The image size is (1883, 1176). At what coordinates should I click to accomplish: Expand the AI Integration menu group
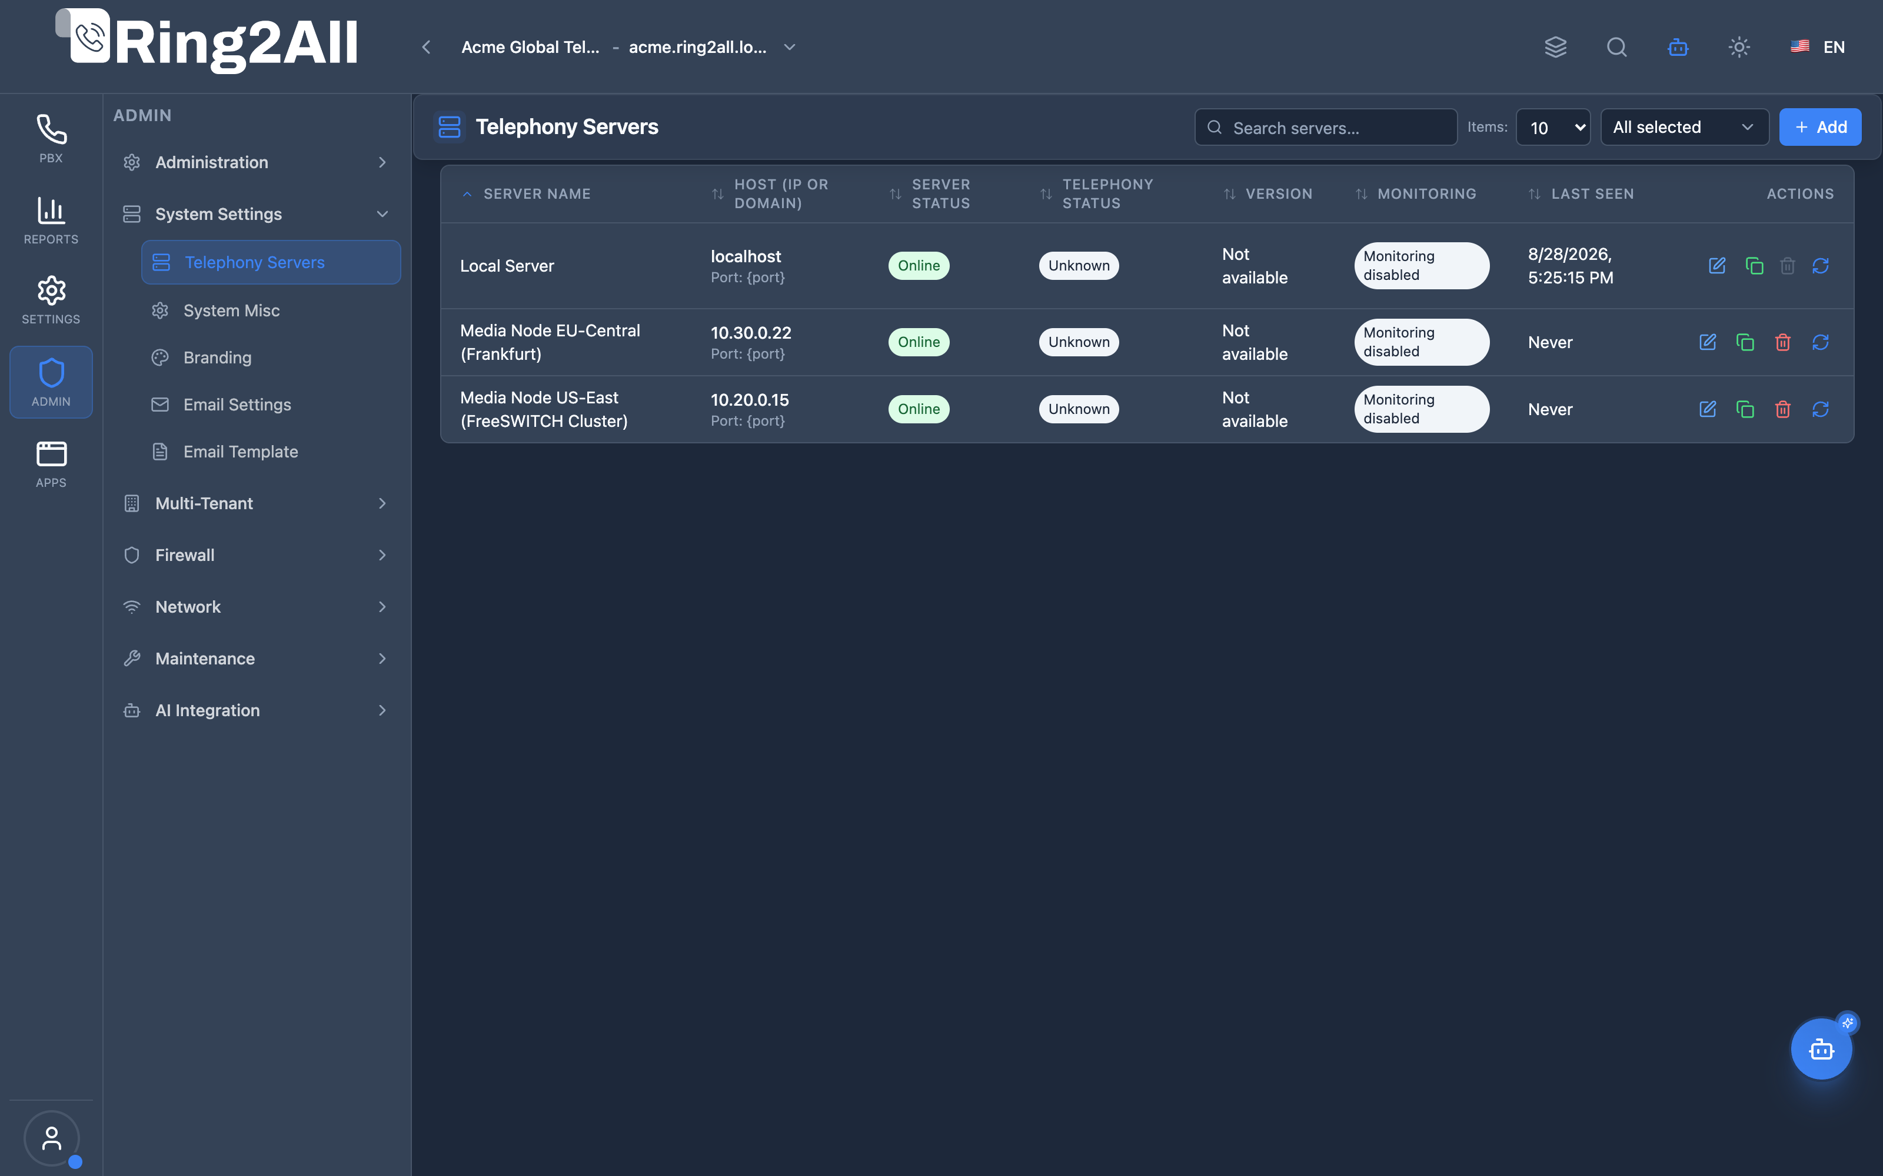pos(256,710)
